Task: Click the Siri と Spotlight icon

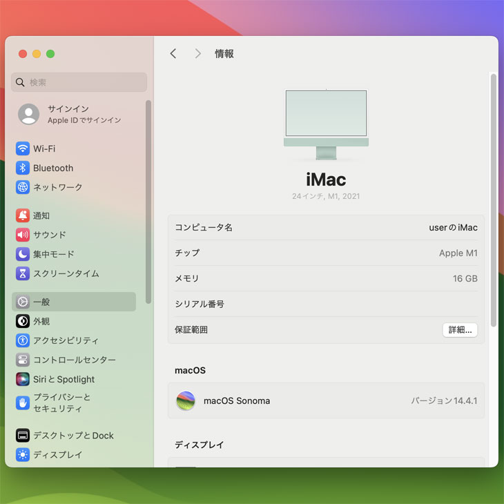Action: pyautogui.click(x=23, y=379)
